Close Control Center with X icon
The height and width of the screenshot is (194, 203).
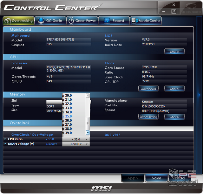[x=174, y=5]
